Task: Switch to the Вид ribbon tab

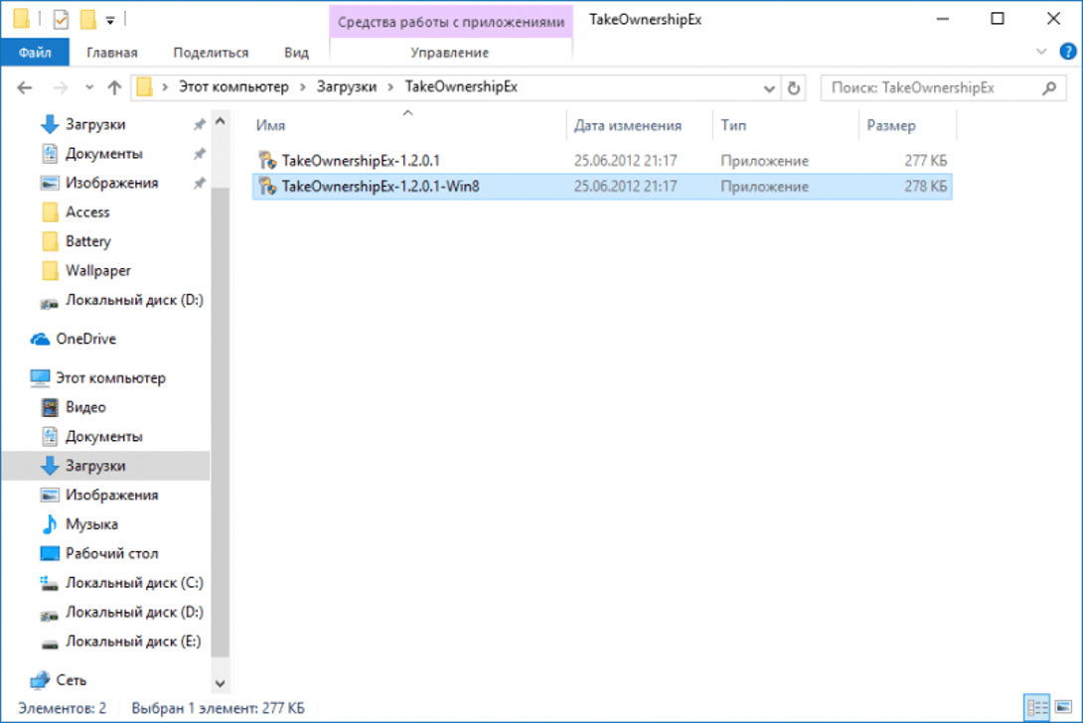Action: point(296,53)
